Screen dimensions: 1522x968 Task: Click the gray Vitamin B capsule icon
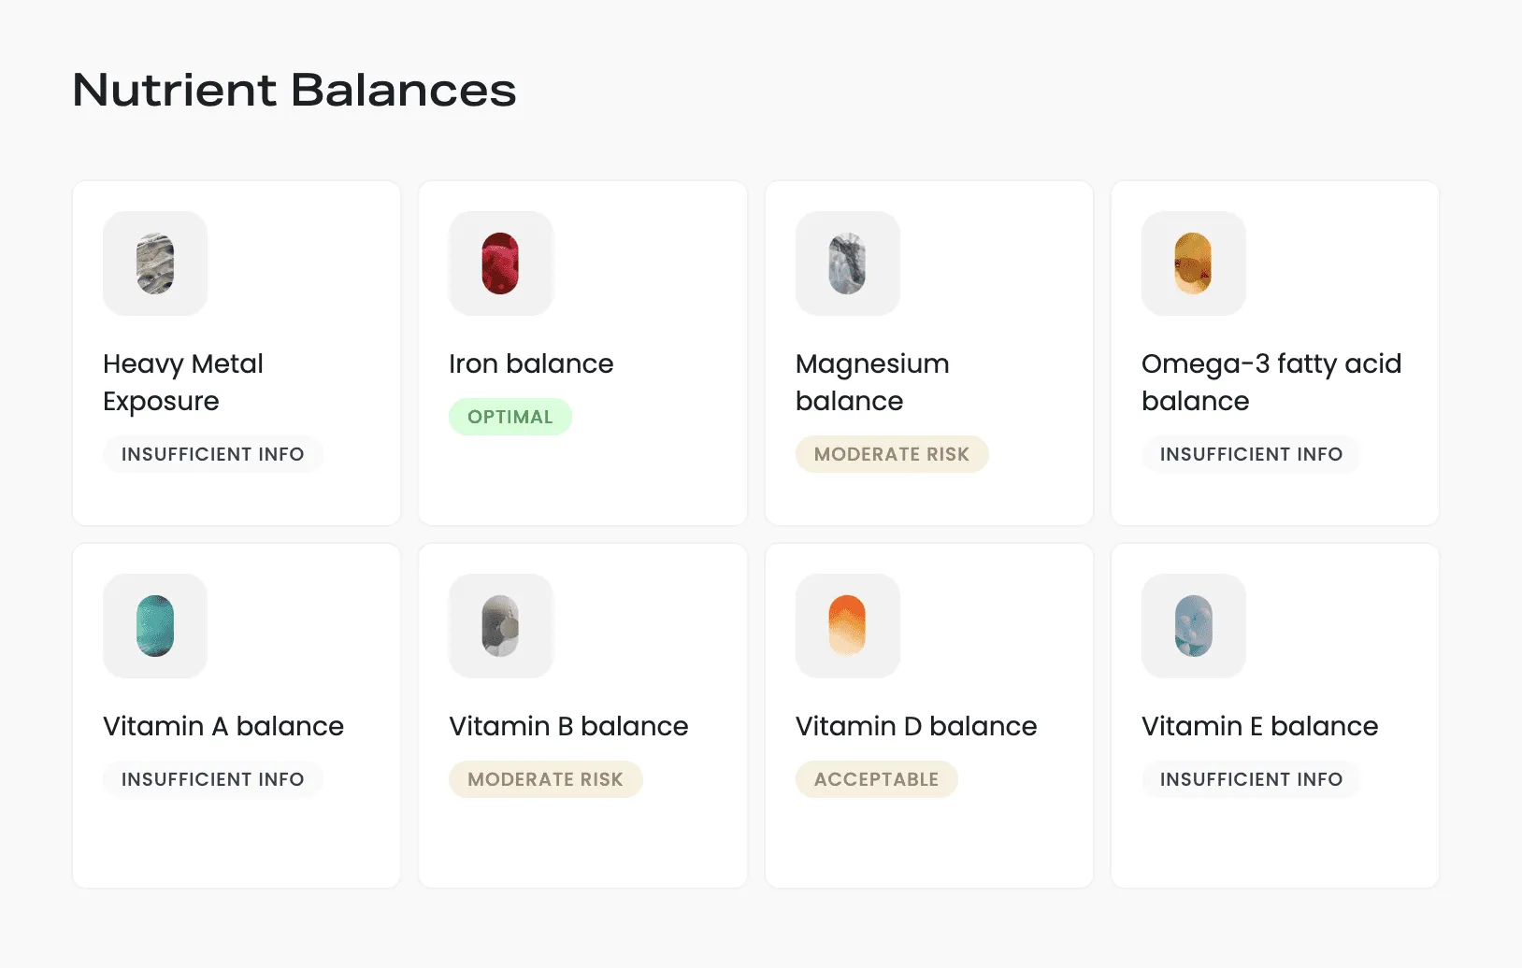[500, 626]
